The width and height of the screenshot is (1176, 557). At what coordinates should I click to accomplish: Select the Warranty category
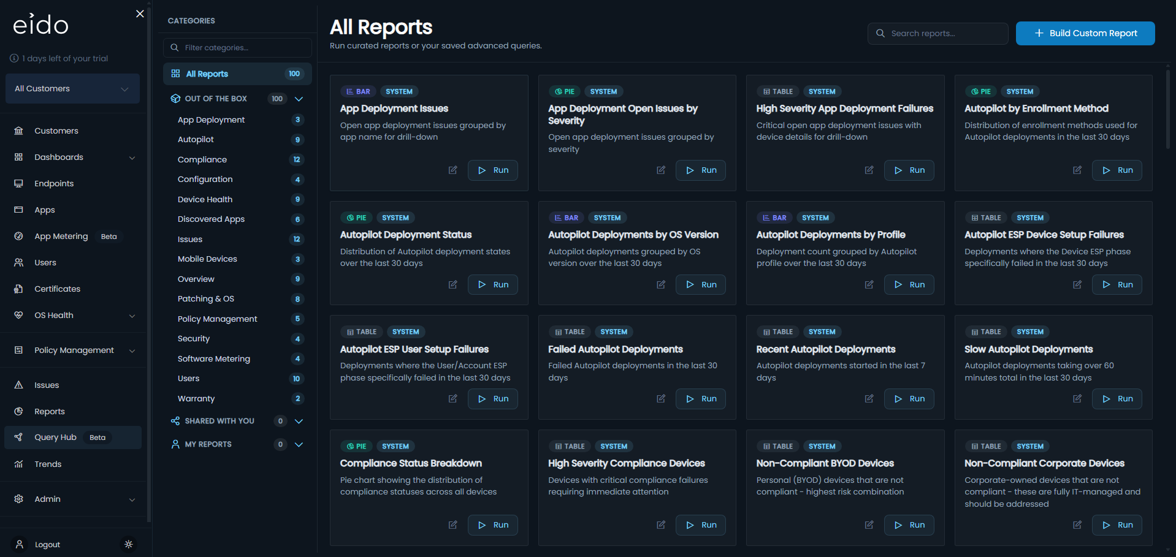[x=237, y=398]
